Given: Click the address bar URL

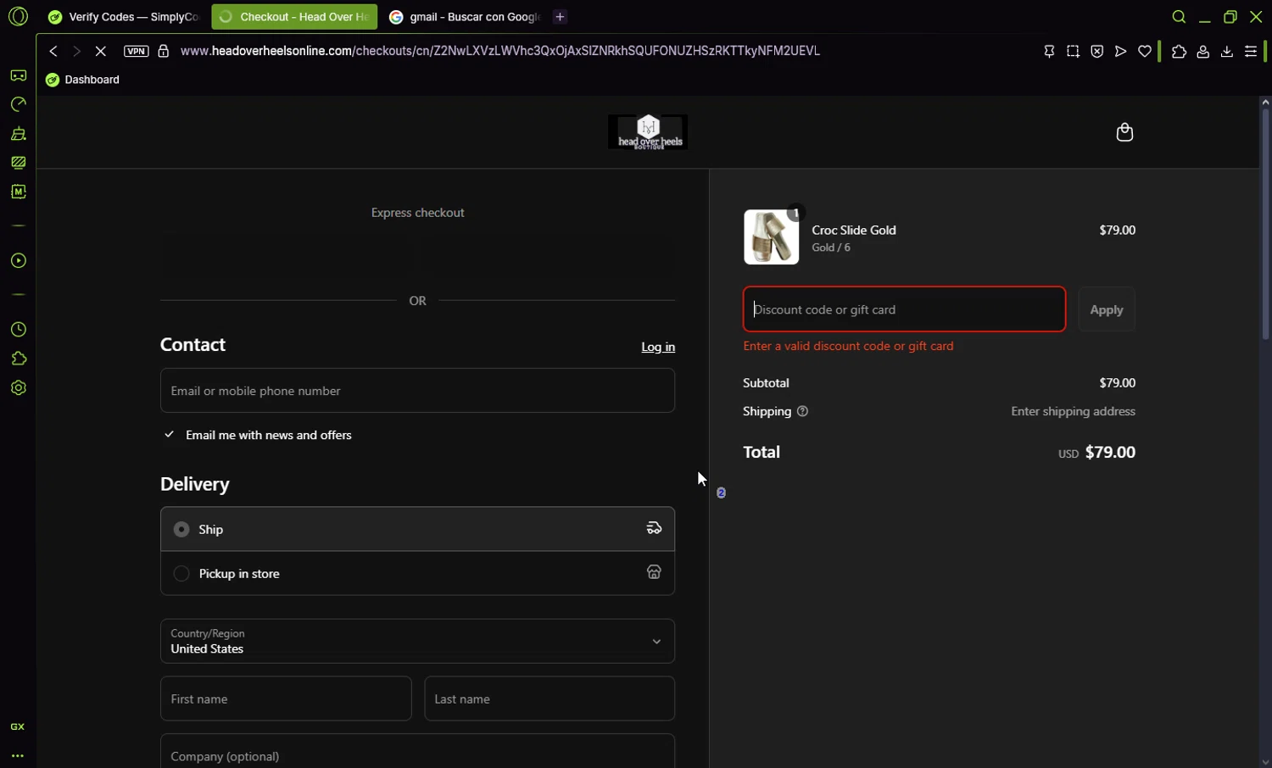Looking at the screenshot, I should pos(500,52).
